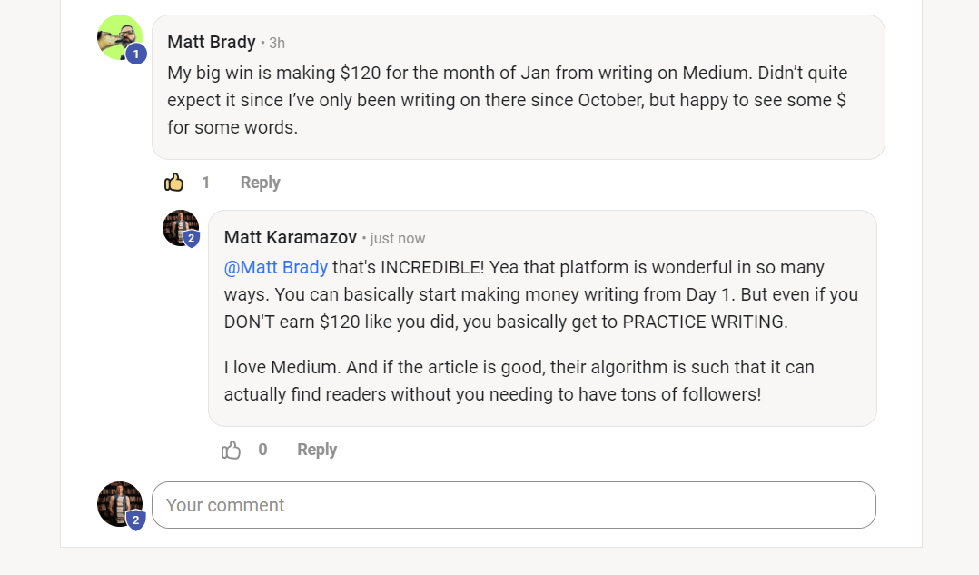Like Matt Karamazov's reply with thumbs-up icon

pyautogui.click(x=232, y=450)
